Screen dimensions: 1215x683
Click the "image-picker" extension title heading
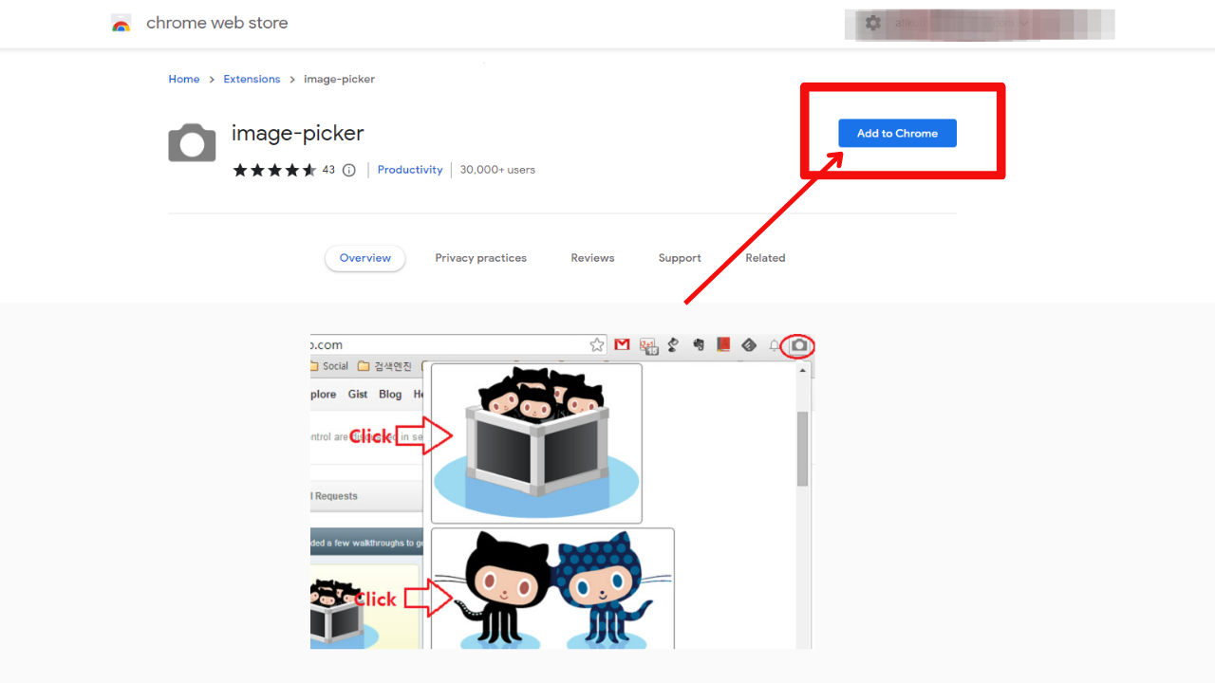[298, 134]
